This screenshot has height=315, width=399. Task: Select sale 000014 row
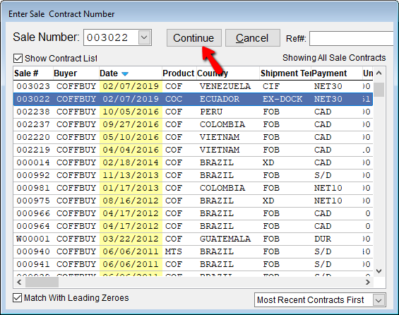193,162
